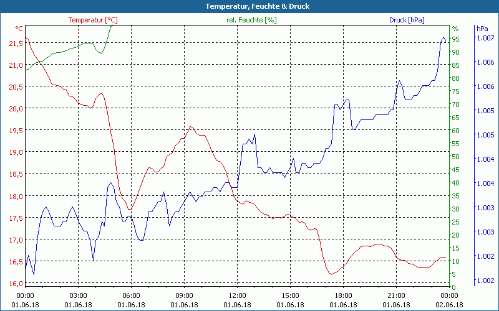
Task: Select the green rel. Feuchte [%] legend label
Action: (251, 20)
